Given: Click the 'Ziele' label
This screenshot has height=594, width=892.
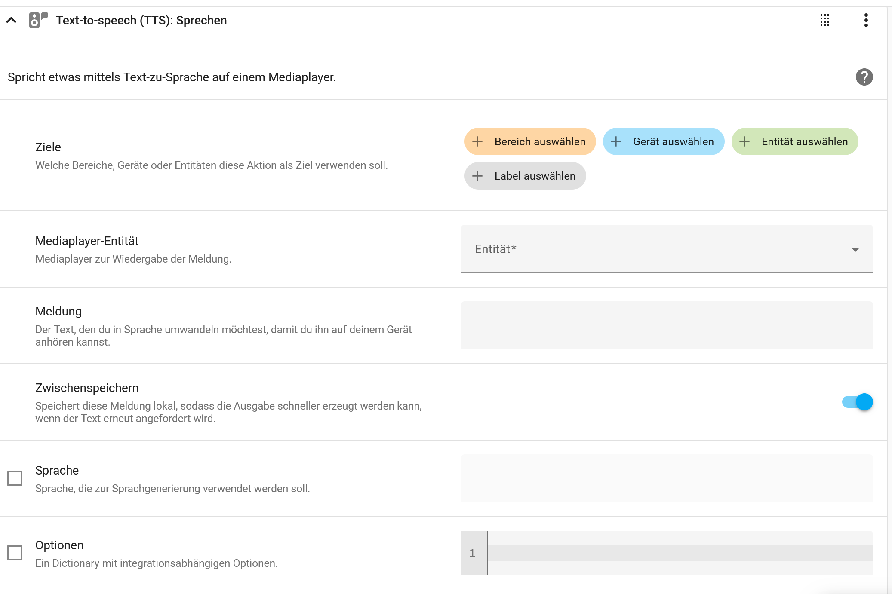Looking at the screenshot, I should [x=48, y=147].
